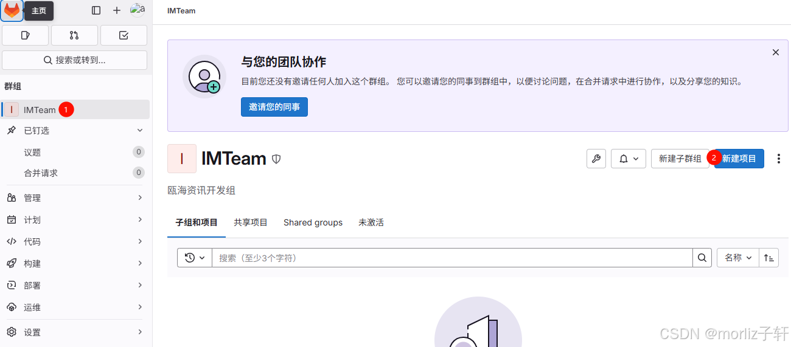The height and width of the screenshot is (347, 791).
Task: Expand the 构建 menu
Action: [x=75, y=263]
